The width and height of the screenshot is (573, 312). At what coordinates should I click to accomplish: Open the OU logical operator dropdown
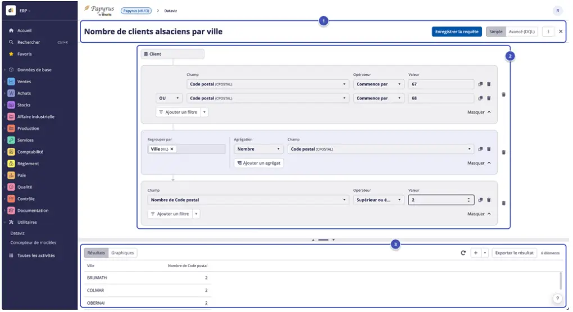point(169,98)
